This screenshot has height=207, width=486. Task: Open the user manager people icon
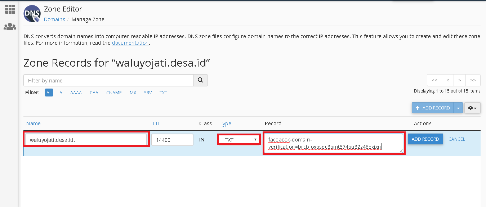click(10, 27)
